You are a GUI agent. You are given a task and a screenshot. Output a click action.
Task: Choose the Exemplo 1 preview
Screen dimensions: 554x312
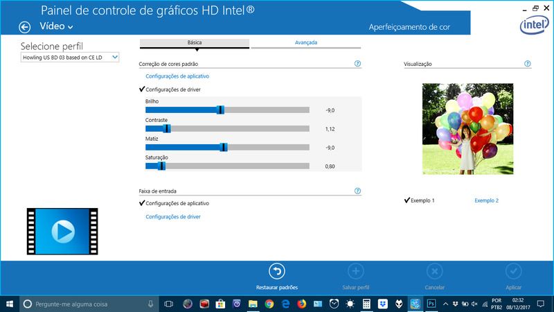click(x=420, y=200)
